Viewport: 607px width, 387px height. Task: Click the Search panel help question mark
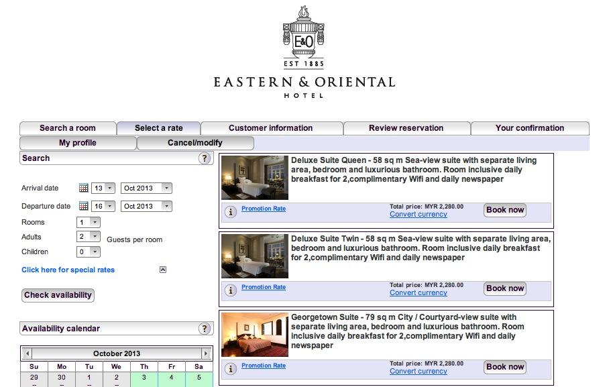tap(205, 158)
